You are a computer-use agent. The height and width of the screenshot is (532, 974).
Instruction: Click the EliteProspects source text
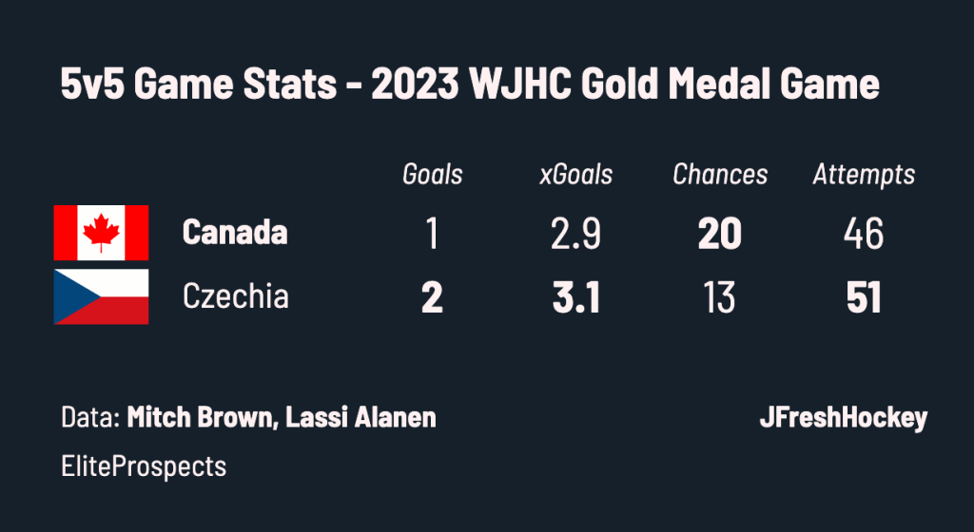[144, 467]
